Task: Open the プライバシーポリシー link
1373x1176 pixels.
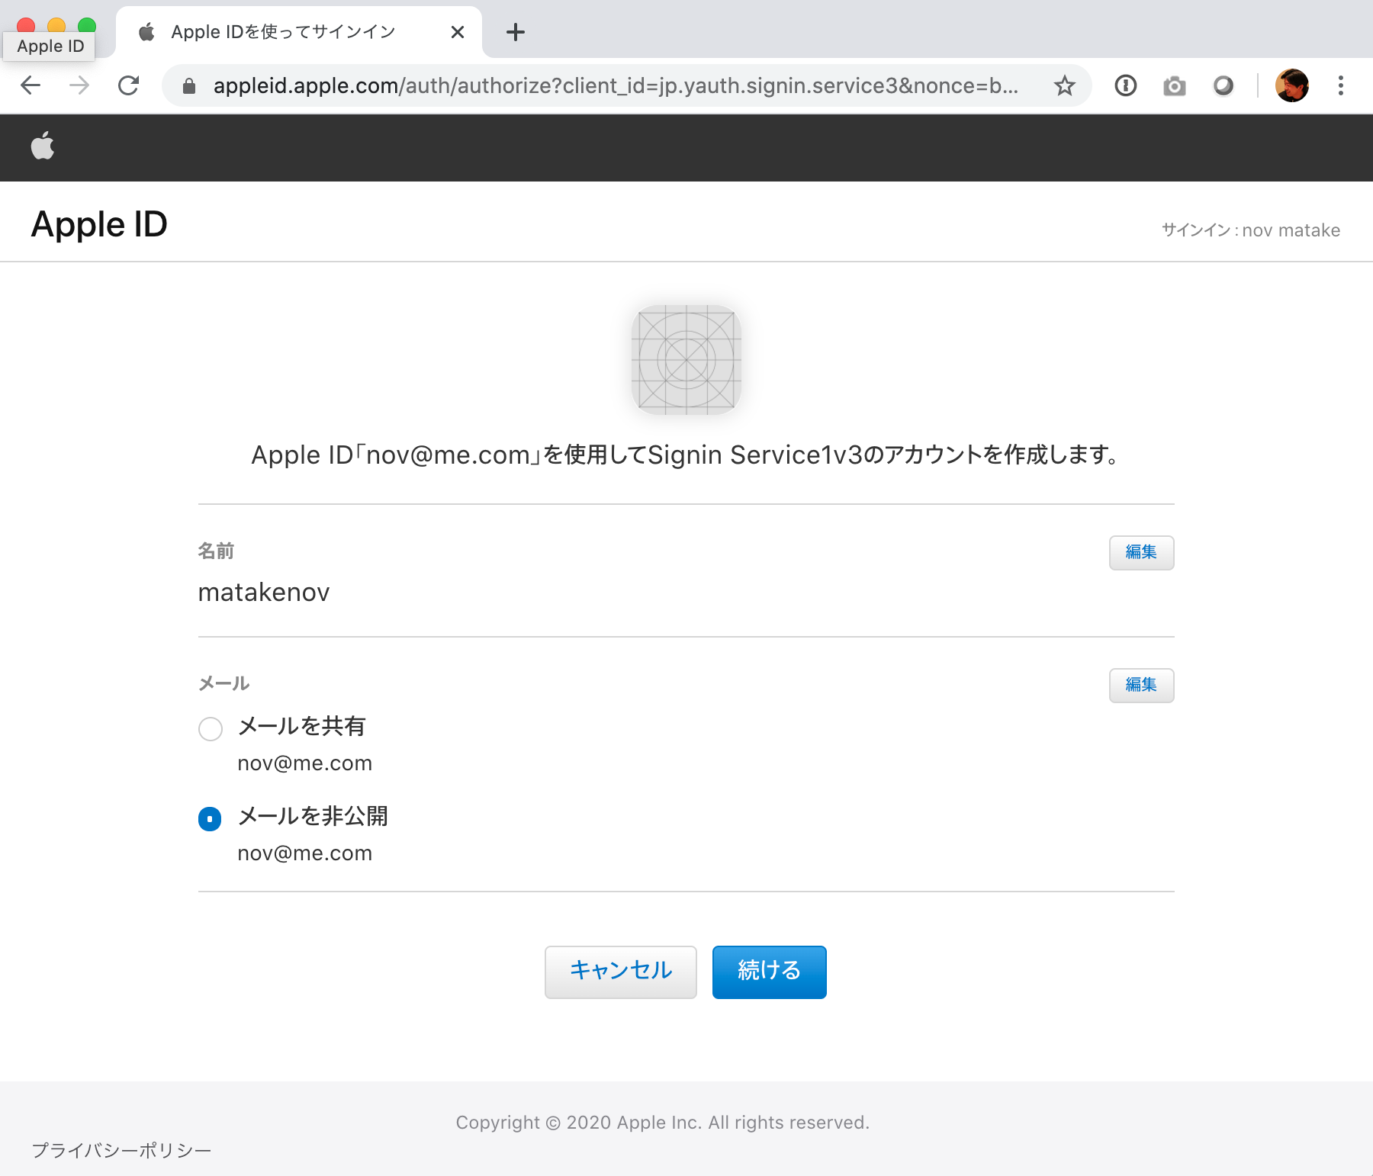Action: [x=121, y=1148]
